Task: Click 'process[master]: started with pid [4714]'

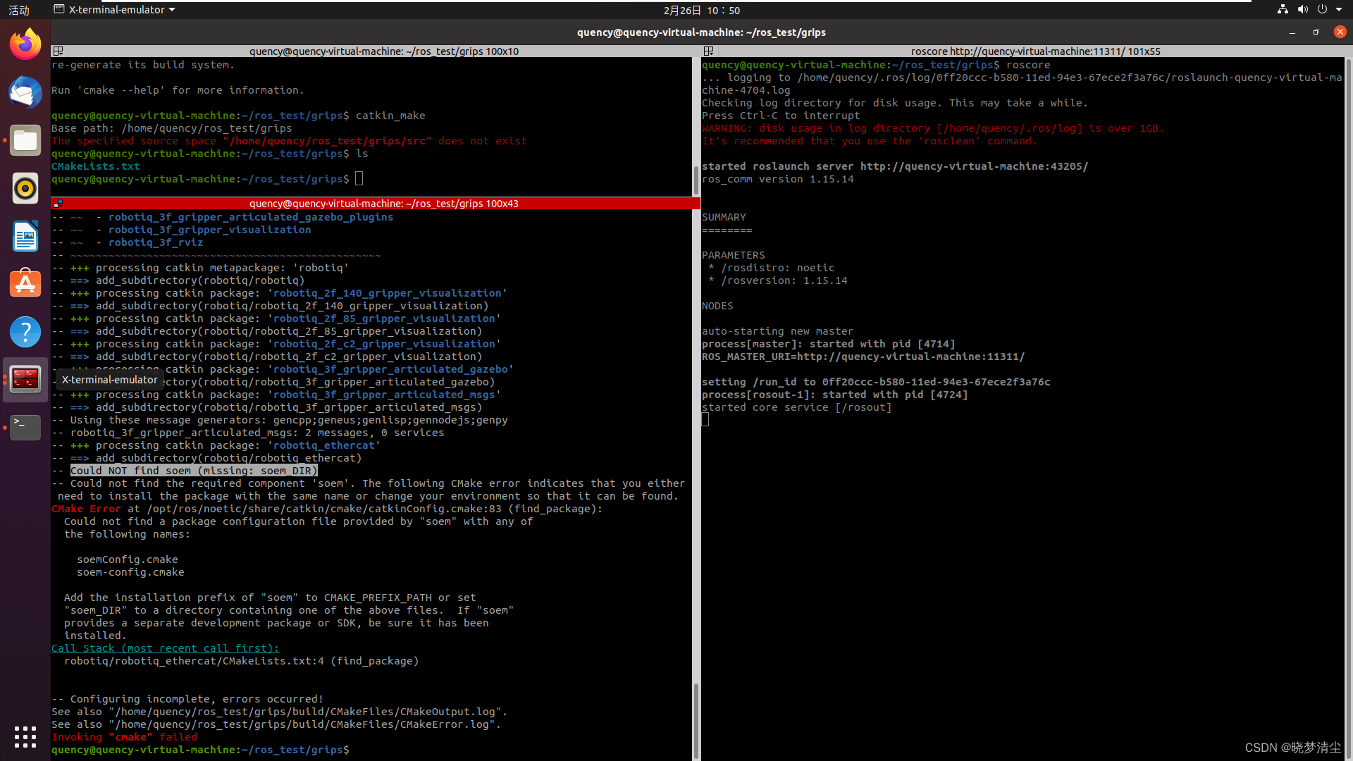Action: 829,344
